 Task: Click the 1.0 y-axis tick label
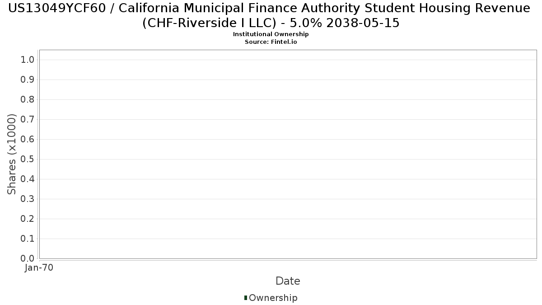[x=28, y=60]
